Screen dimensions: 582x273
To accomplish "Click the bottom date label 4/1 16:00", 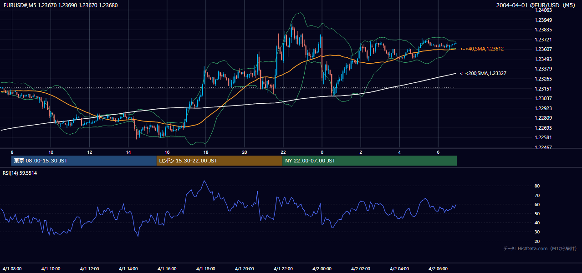I will coord(167,268).
